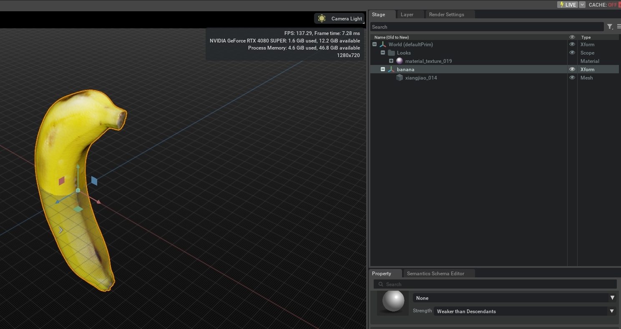
Task: Open the Semantics Schema Editor tab
Action: click(x=435, y=274)
